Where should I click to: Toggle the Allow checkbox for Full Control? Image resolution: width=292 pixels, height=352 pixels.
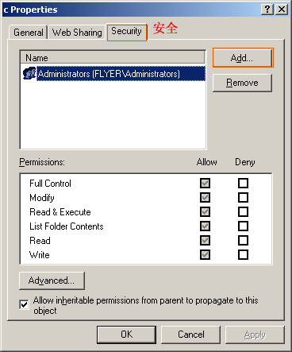[x=205, y=183]
